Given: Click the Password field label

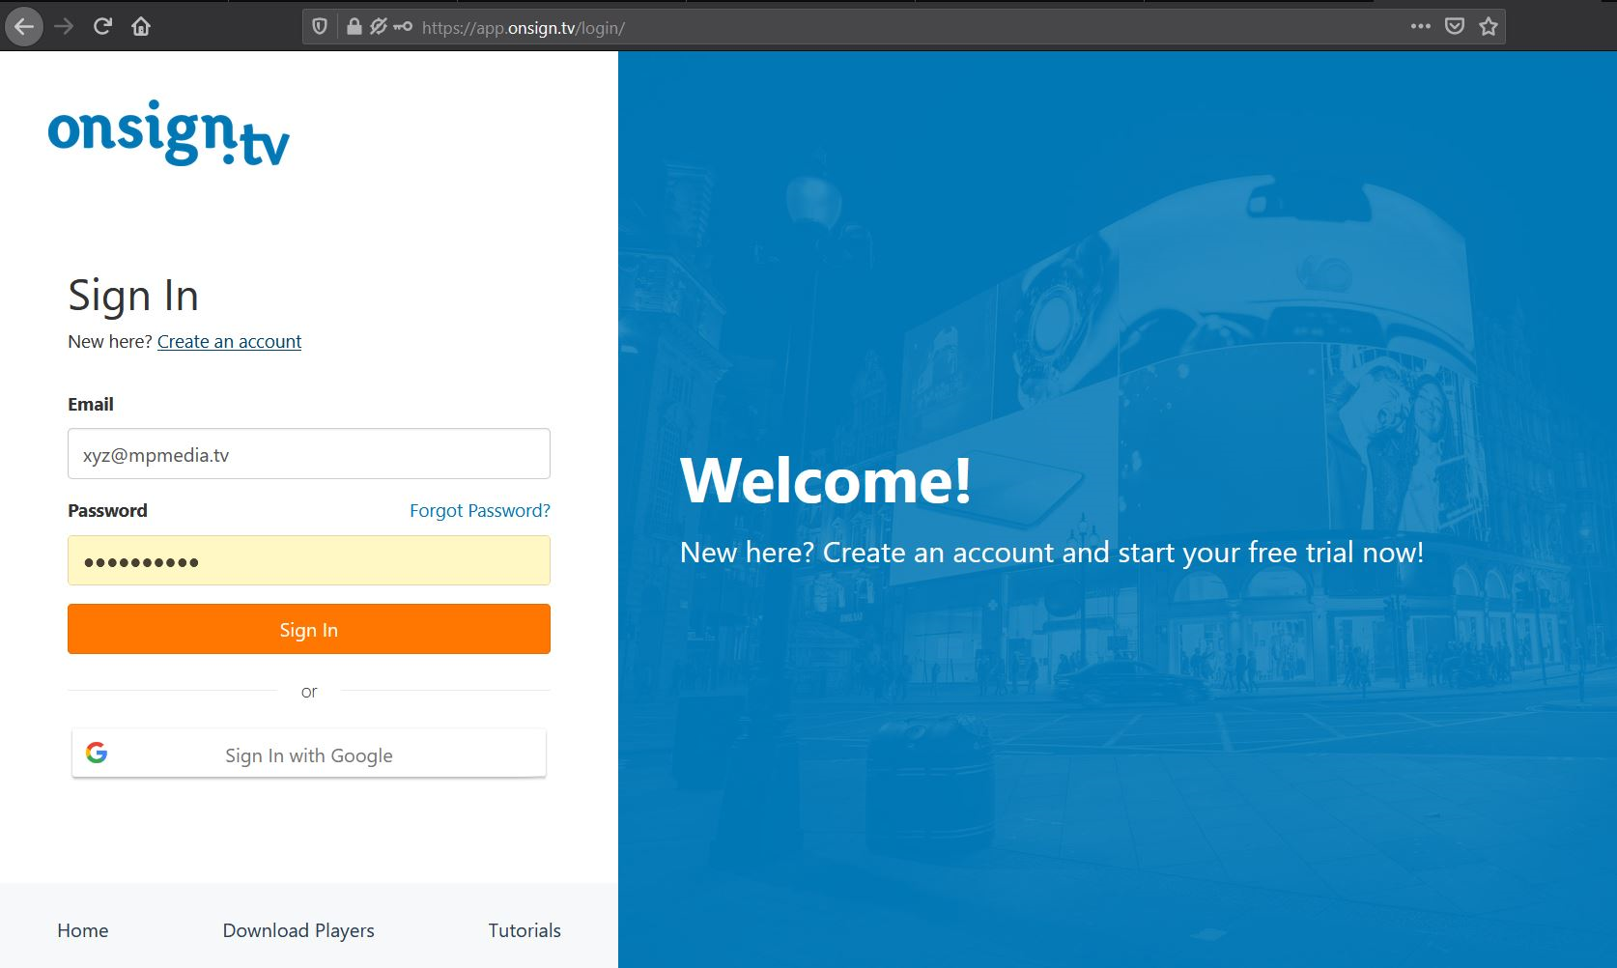Looking at the screenshot, I should (107, 510).
